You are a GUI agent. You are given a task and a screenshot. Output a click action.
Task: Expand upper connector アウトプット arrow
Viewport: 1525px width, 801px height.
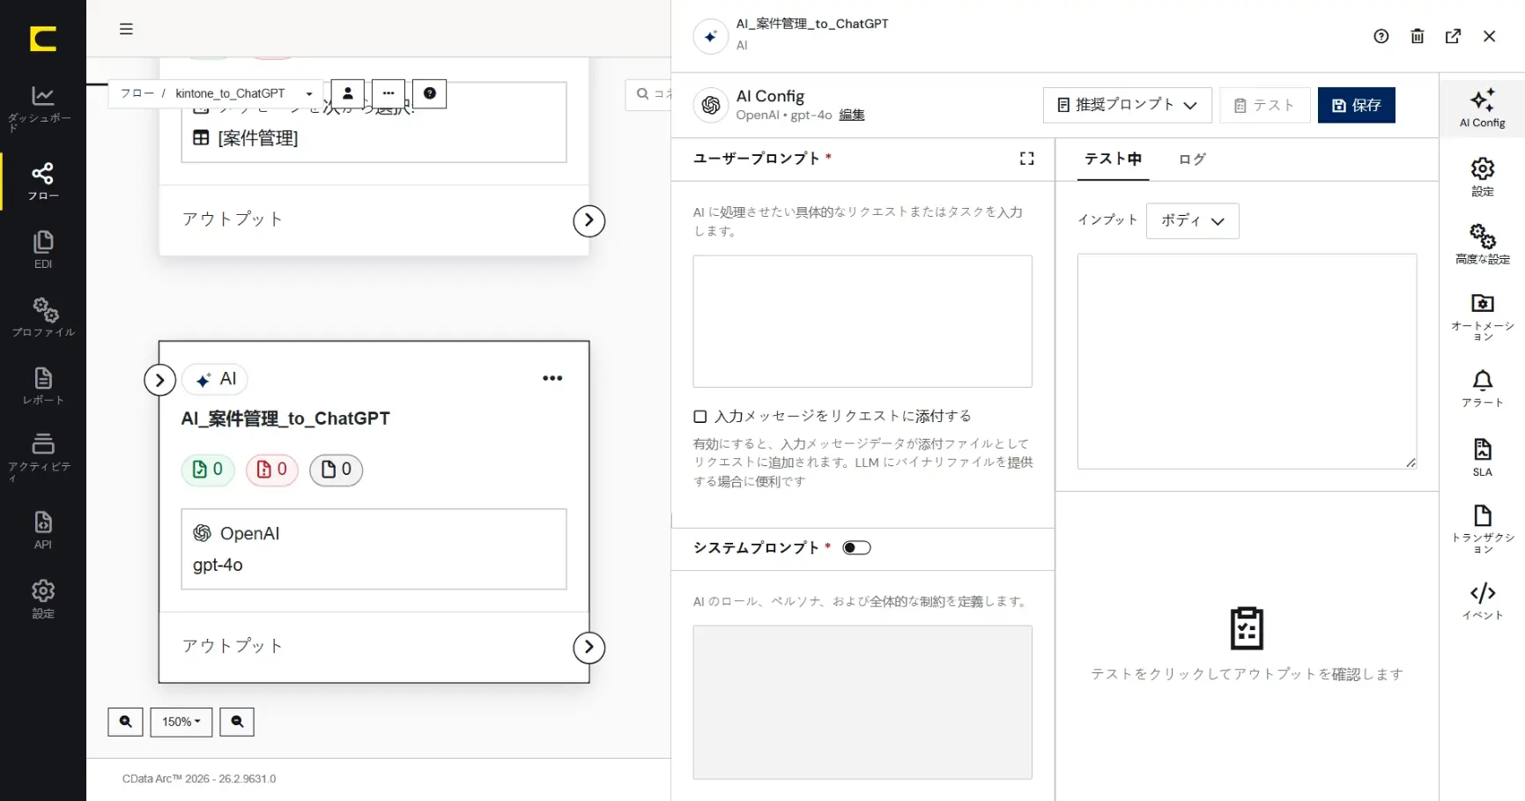pos(589,220)
